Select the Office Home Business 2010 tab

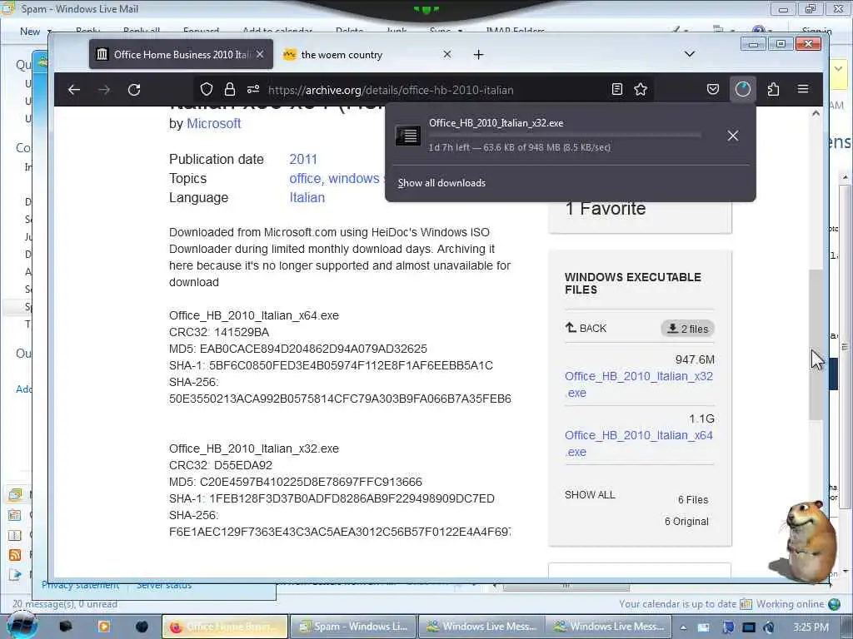(x=181, y=54)
